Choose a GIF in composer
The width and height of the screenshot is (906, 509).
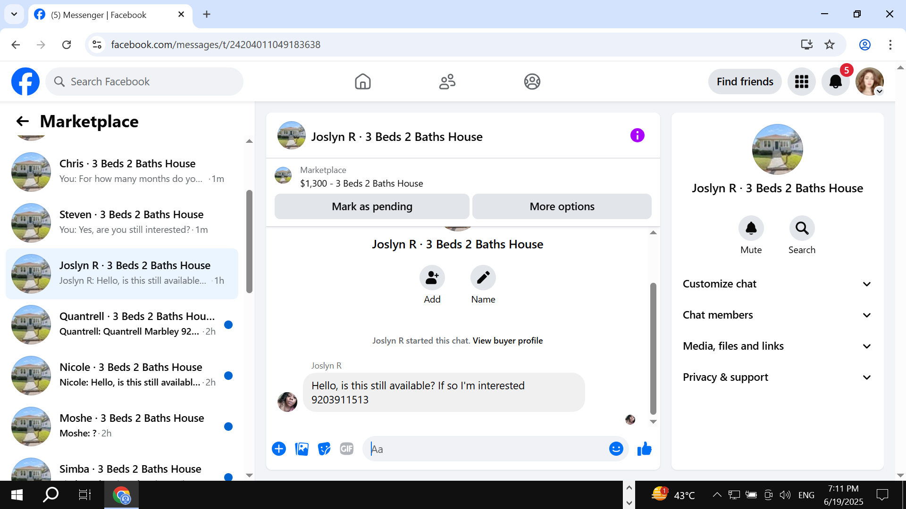(x=347, y=449)
